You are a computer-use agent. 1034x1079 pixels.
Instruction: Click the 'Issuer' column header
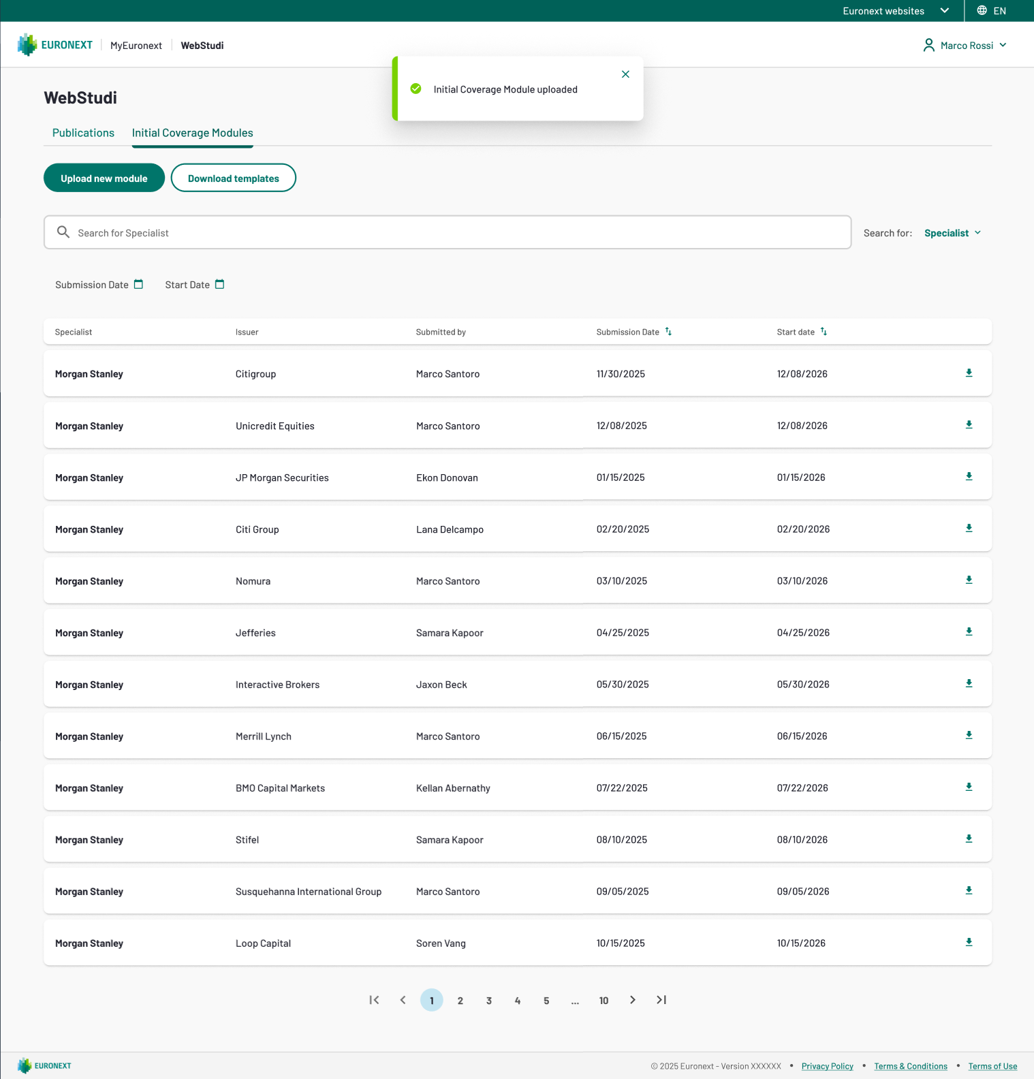tap(247, 332)
